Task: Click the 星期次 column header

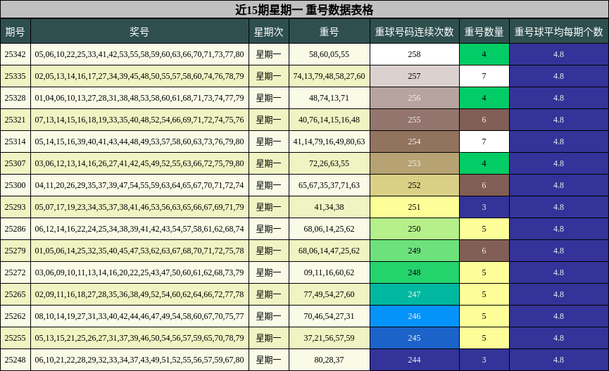Action: pos(269,32)
